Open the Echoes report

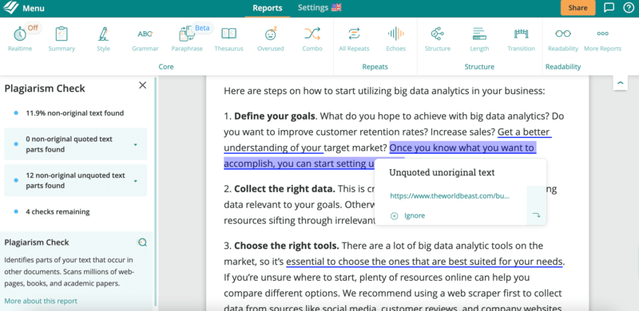click(x=395, y=39)
